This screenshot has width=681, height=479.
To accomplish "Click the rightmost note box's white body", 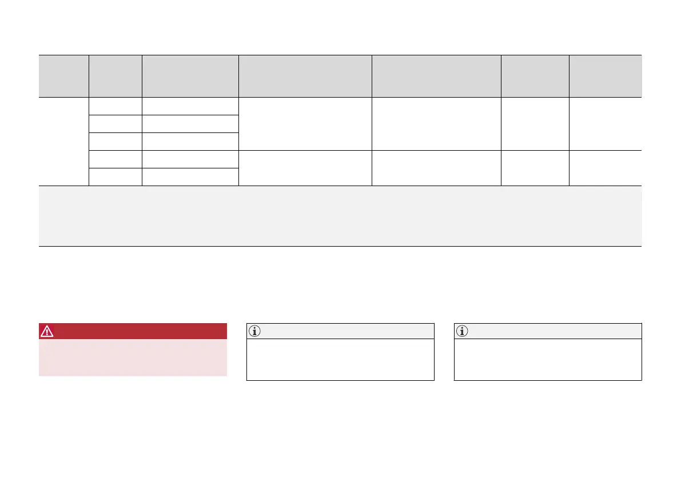I will 548,360.
